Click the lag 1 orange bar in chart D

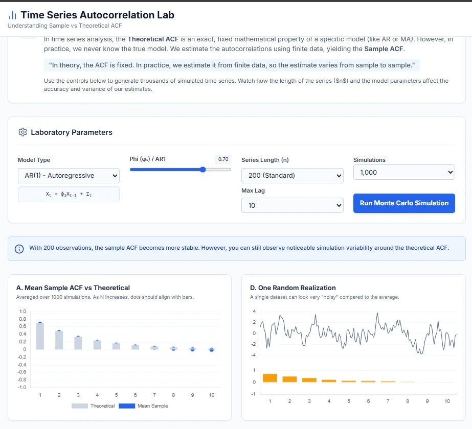[x=269, y=378]
